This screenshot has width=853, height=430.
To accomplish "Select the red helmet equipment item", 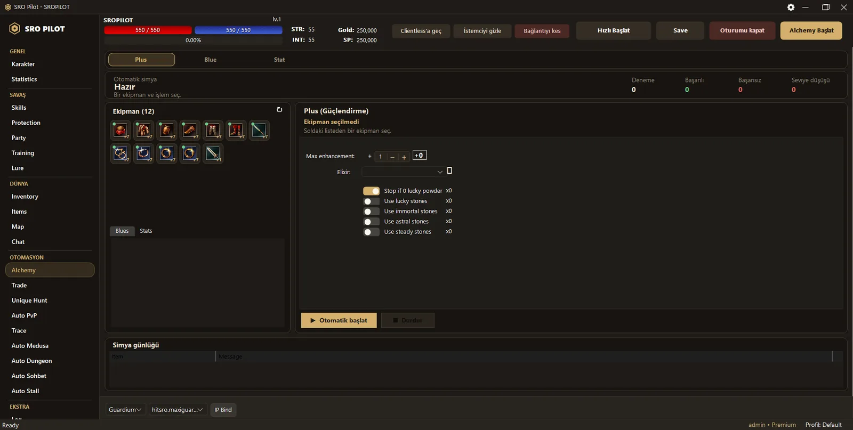I will pyautogui.click(x=120, y=130).
